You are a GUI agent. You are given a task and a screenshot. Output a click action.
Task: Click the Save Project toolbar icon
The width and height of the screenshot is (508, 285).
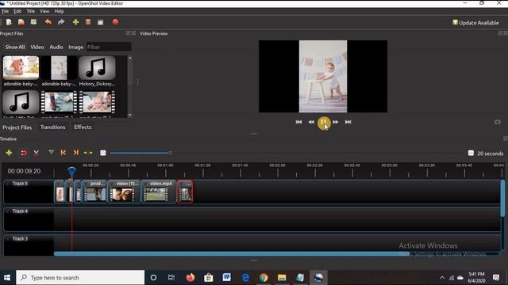33,22
